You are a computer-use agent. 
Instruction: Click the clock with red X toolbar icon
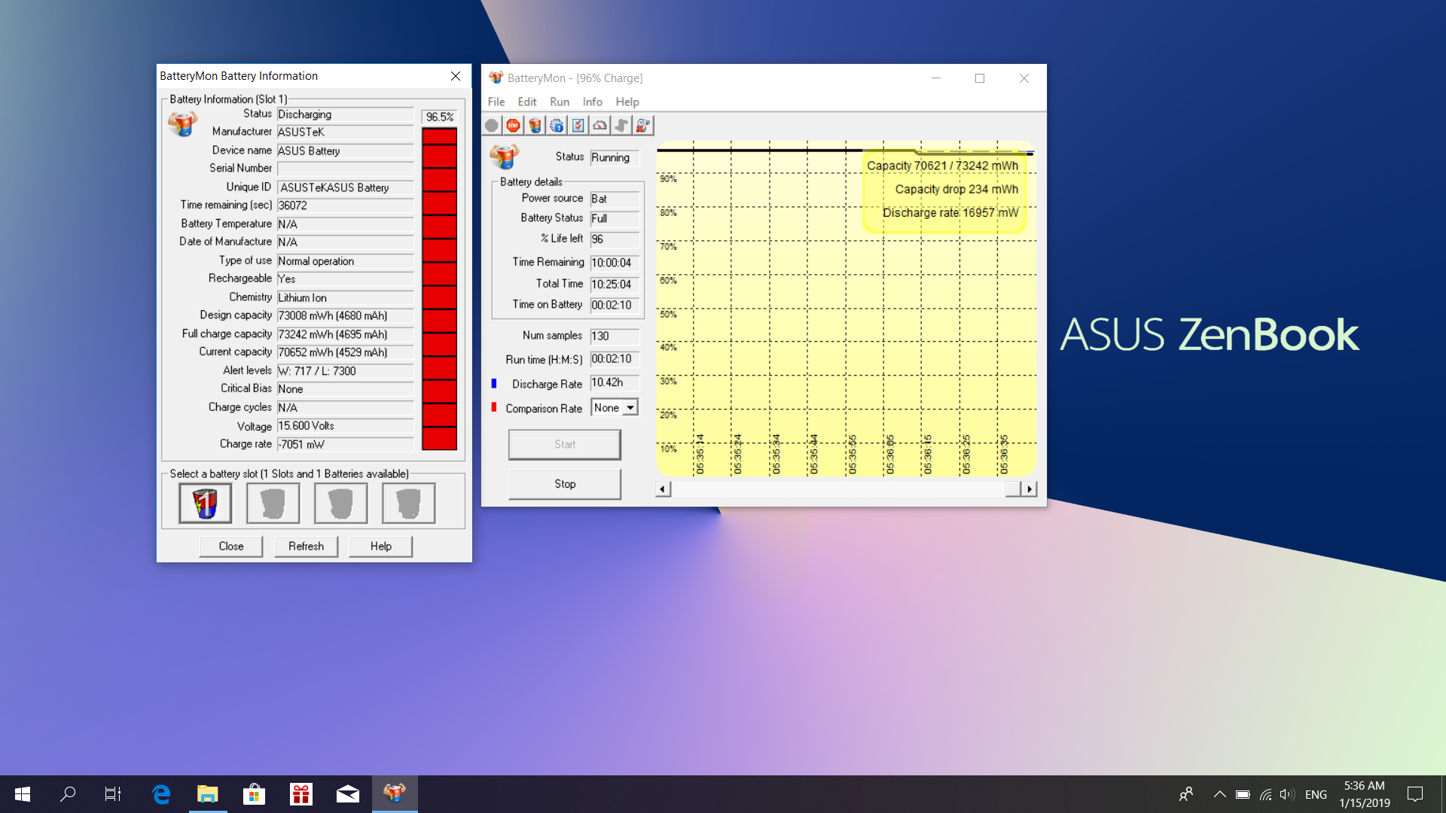(x=643, y=126)
